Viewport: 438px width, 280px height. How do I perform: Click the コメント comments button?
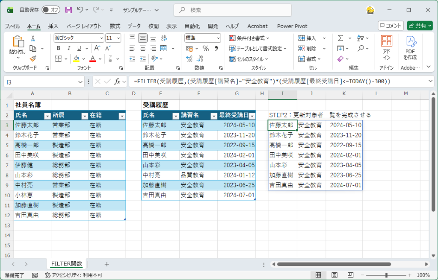point(391,26)
